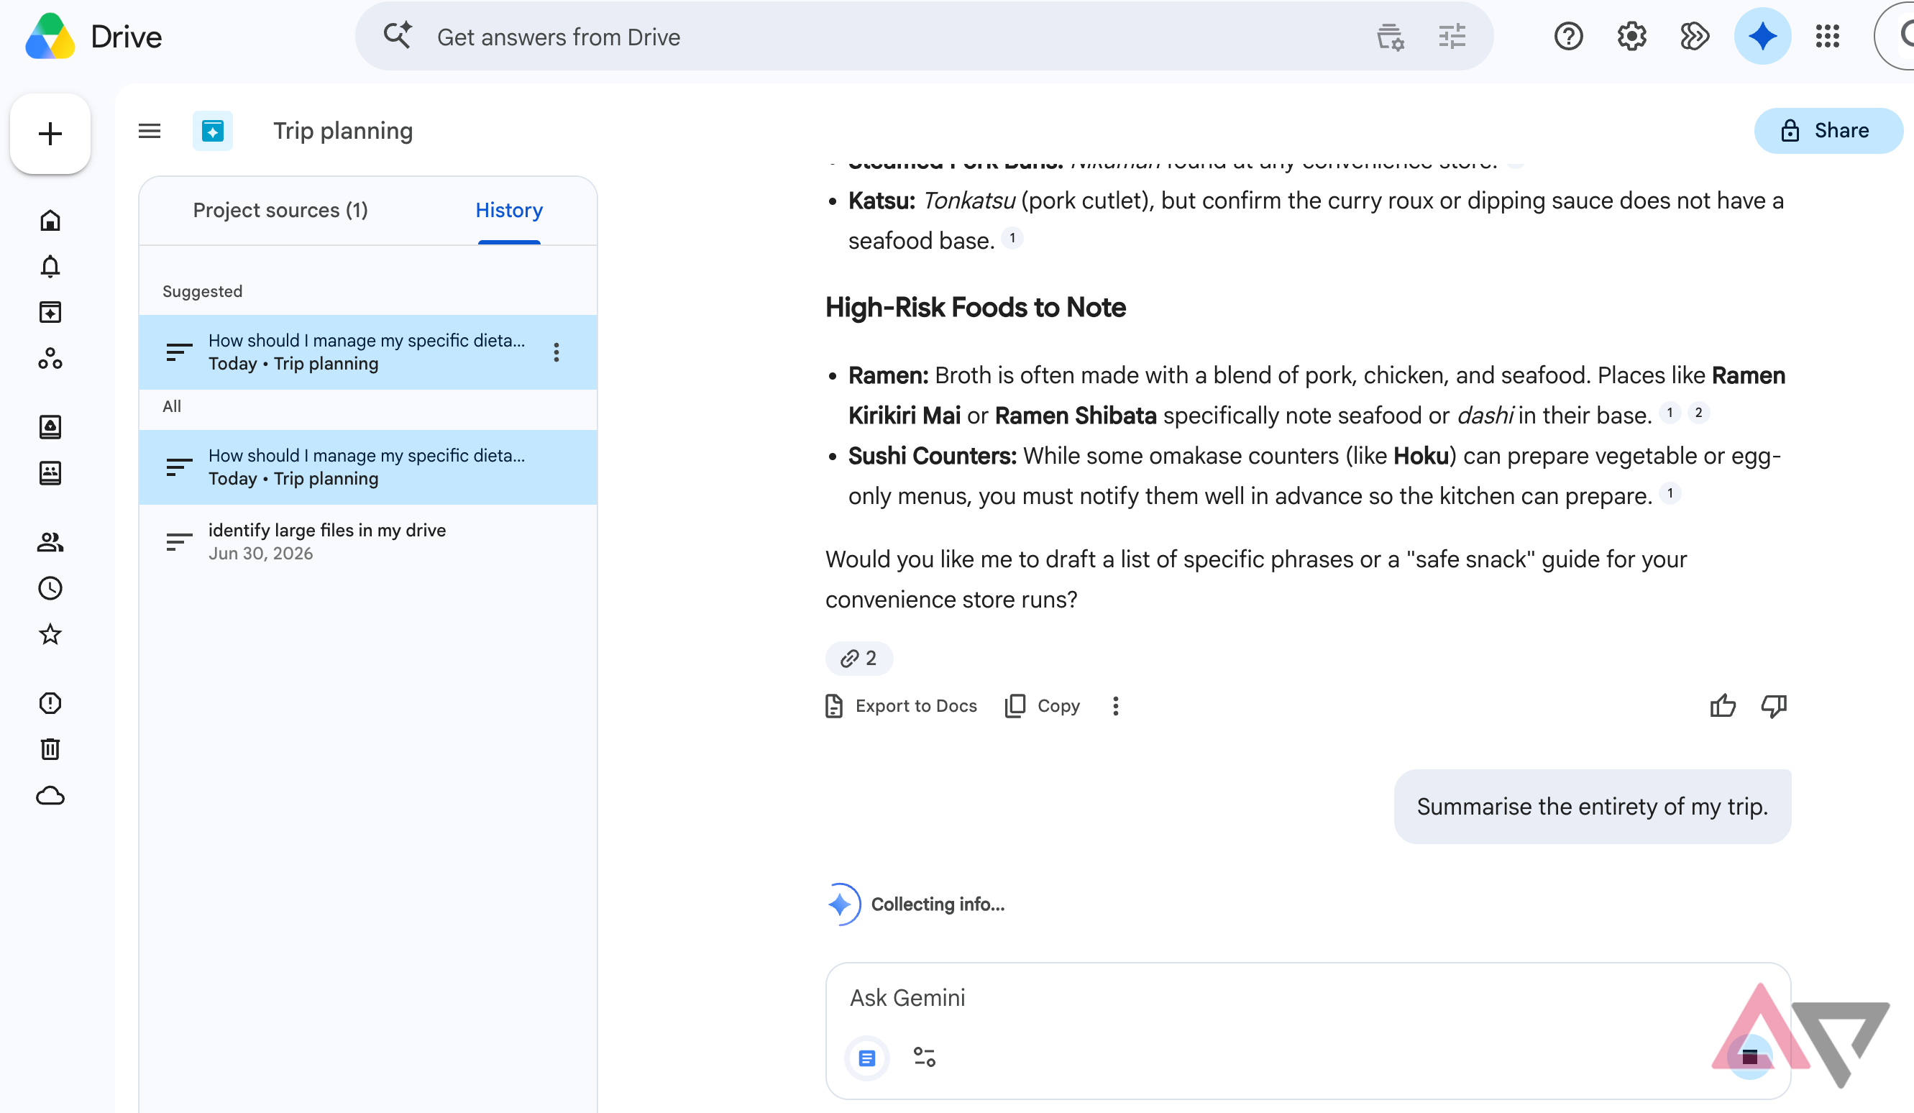Screen dimensions: 1914x1113
Task: Stop the response generation button
Action: click(1750, 1057)
